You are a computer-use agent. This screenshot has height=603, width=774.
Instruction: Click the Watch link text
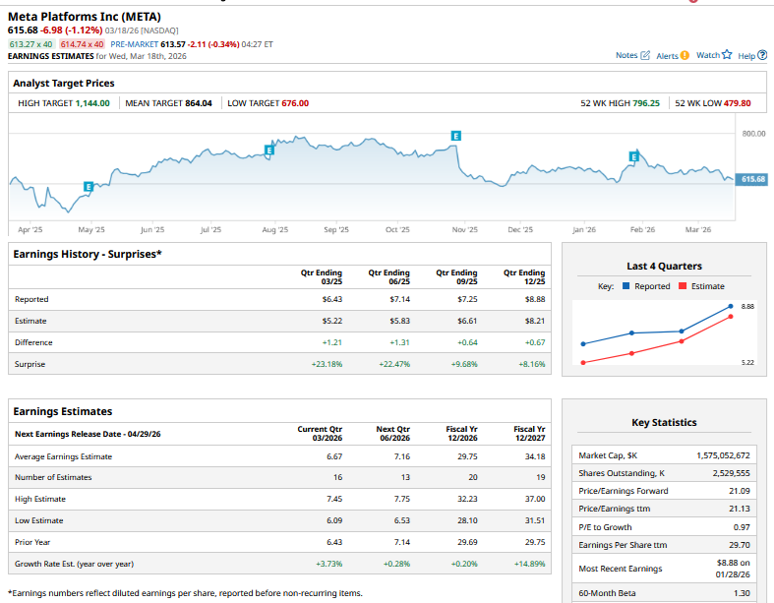coord(708,56)
